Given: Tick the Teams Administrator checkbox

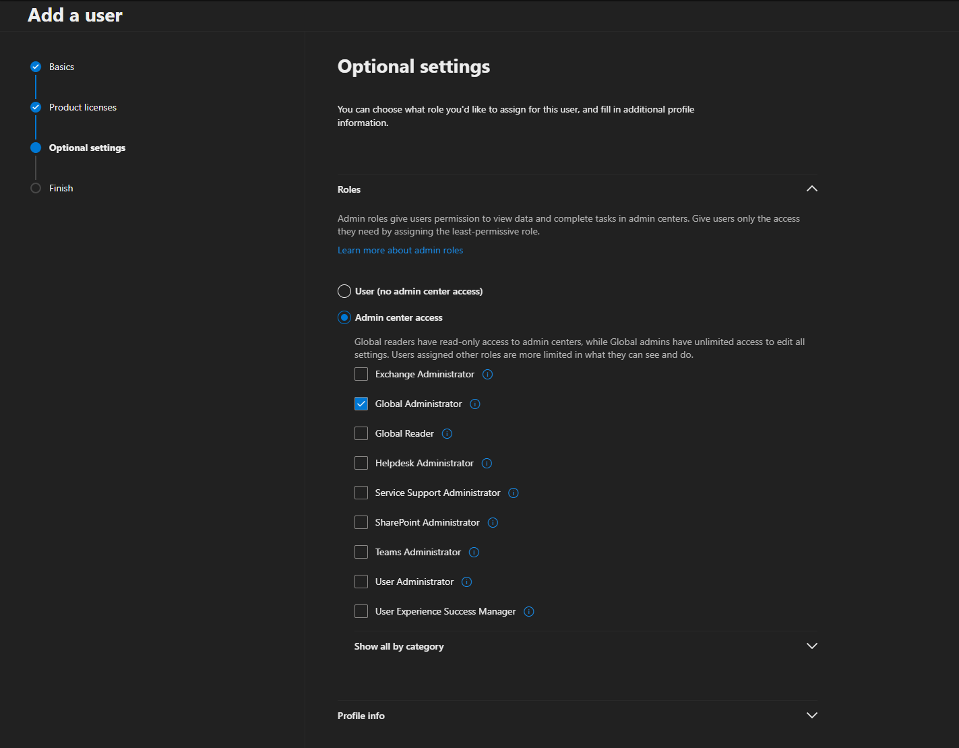Looking at the screenshot, I should tap(361, 553).
